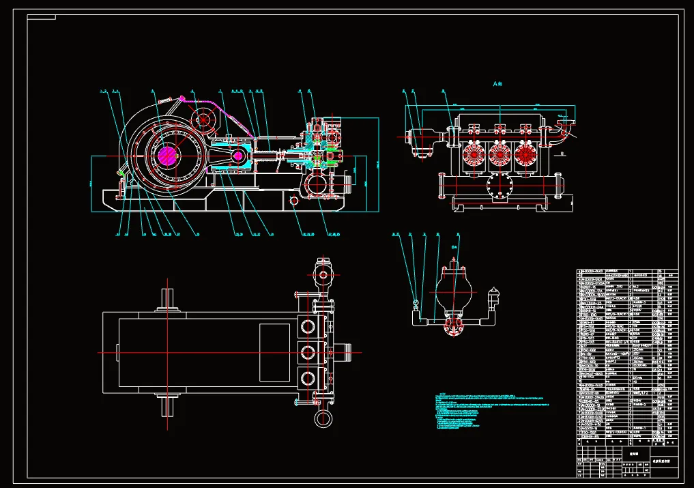Pick the large bolted flange circle in end view

click(x=500, y=187)
